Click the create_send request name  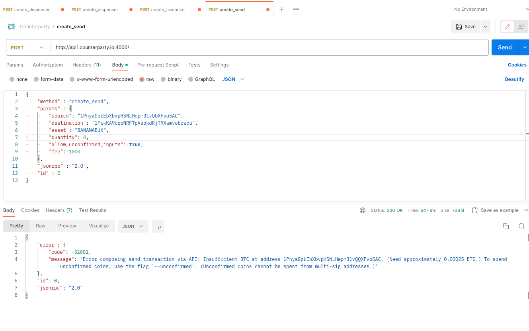(71, 27)
